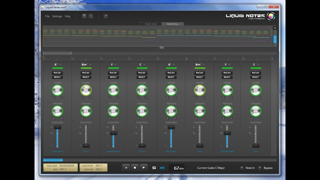Click the export arrow icon in the toolbar
Viewport: 320px width, 180px height.
coord(106,16)
